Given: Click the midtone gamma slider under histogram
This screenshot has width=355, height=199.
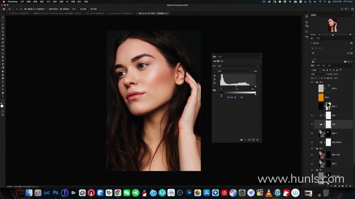Looking at the screenshot, I should coord(237,86).
